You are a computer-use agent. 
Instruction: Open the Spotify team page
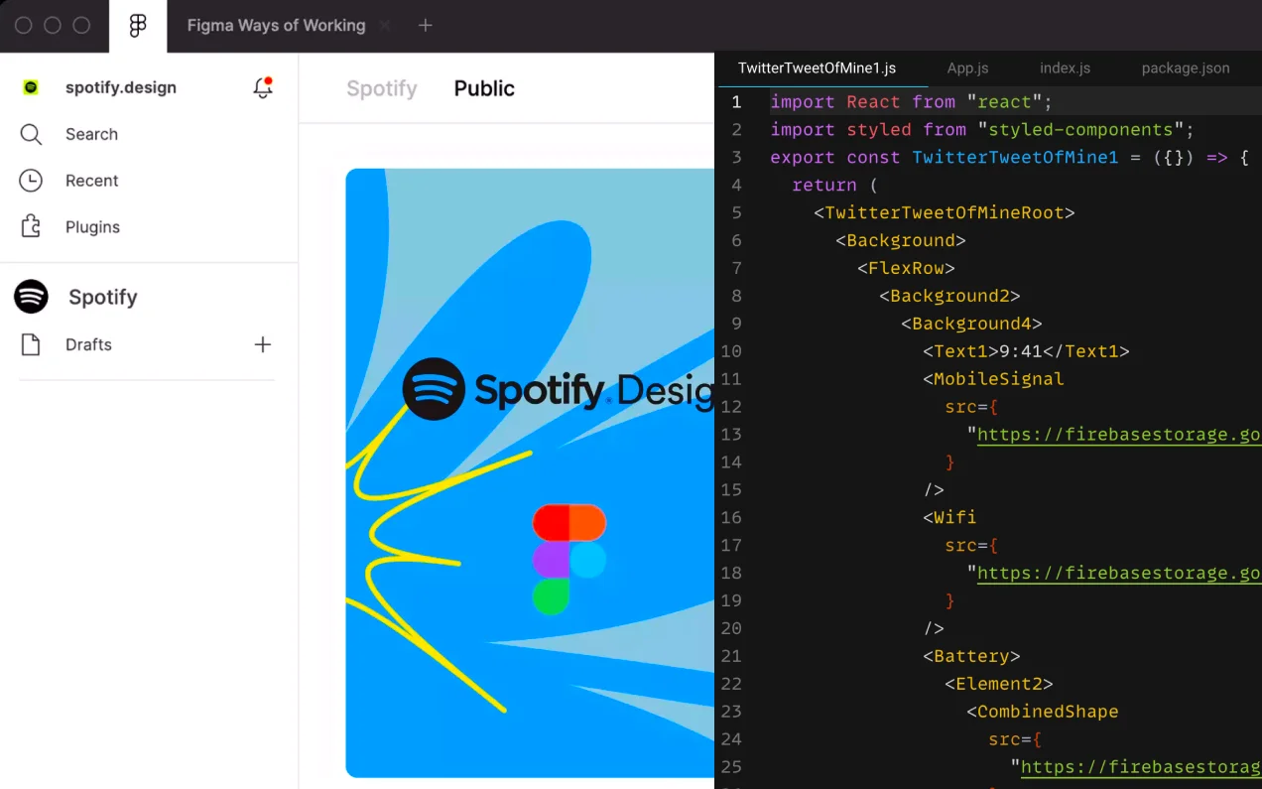pyautogui.click(x=102, y=297)
